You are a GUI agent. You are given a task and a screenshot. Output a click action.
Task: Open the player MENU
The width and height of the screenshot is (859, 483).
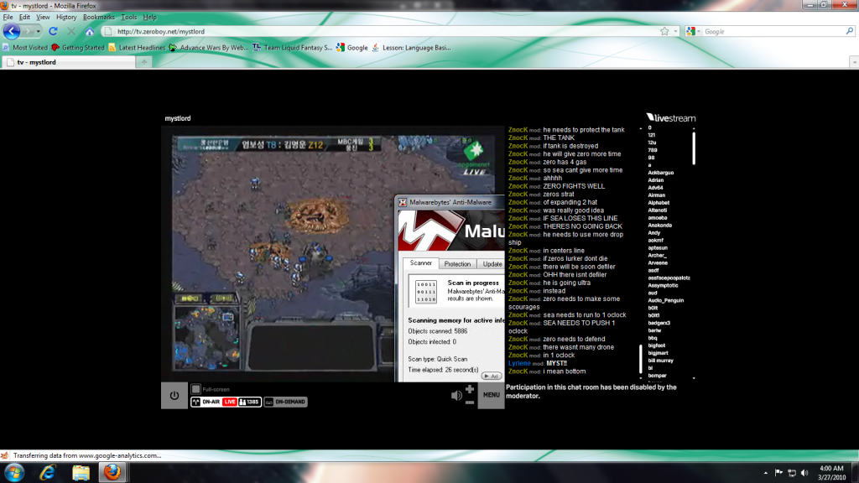491,395
